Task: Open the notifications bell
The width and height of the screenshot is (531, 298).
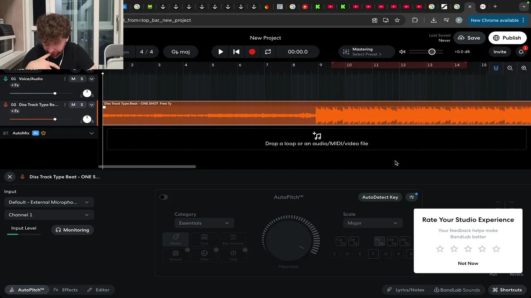Action: (x=521, y=52)
